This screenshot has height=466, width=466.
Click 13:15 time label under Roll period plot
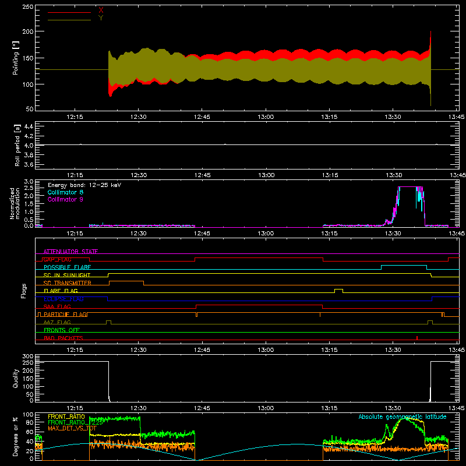tap(330, 175)
